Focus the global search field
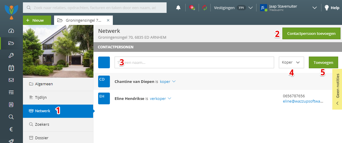Screen dimensions: 342x143 pyautogui.click(x=95, y=8)
